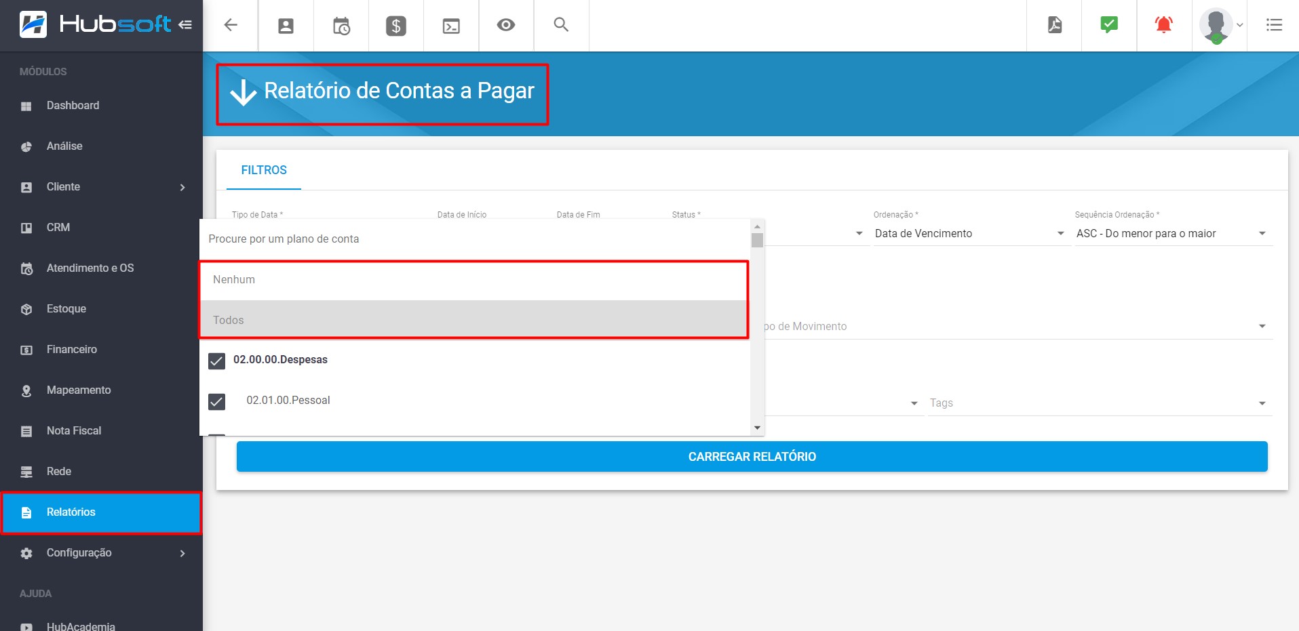Viewport: 1299px width, 631px height.
Task: Open the client contact card icon
Action: pyautogui.click(x=286, y=26)
